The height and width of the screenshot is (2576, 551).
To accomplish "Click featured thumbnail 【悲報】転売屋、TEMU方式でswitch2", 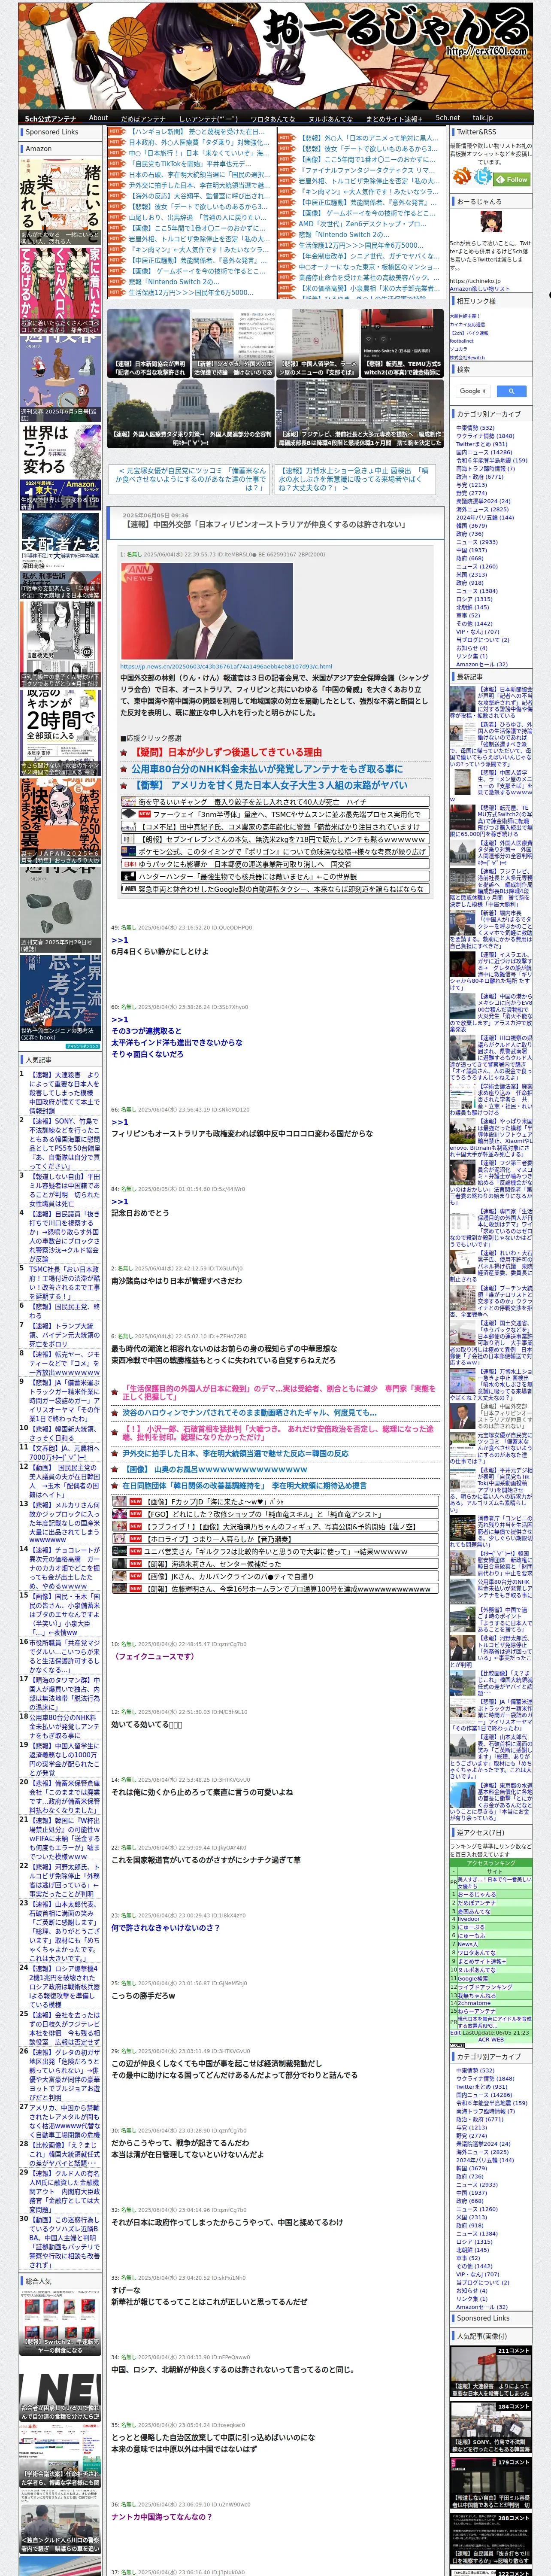I will (403, 343).
